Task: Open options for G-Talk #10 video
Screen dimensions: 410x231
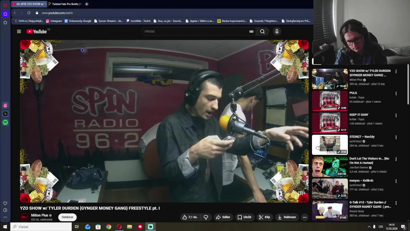Action: click(x=396, y=203)
